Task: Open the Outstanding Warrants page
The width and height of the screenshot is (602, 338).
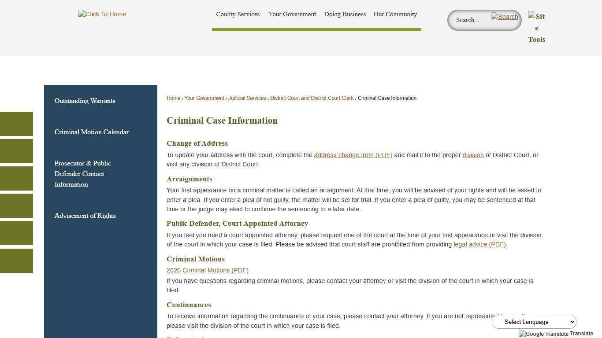Action: click(85, 101)
